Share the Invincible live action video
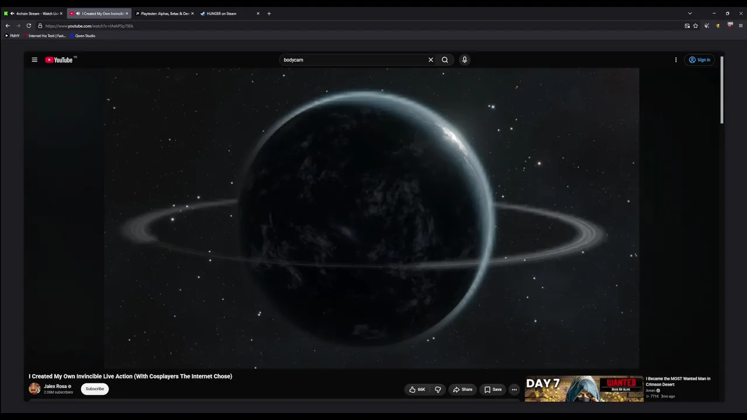Screen dimensions: 747x420 click(x=462, y=389)
